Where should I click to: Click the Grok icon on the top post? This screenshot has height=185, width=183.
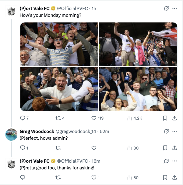point(166,8)
